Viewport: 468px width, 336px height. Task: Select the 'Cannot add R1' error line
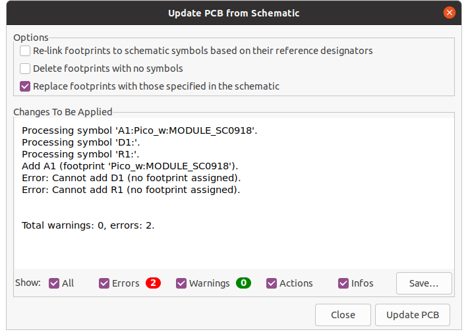pos(131,190)
